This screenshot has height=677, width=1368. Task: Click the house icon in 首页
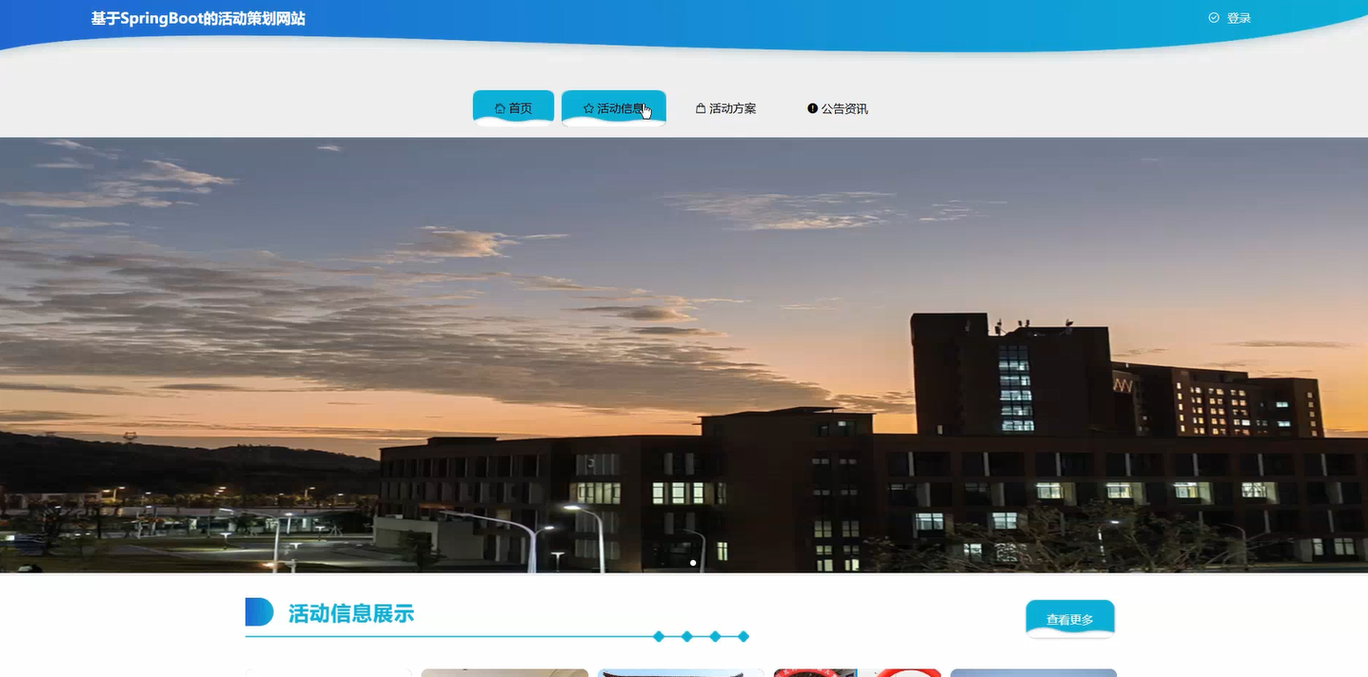(x=500, y=108)
